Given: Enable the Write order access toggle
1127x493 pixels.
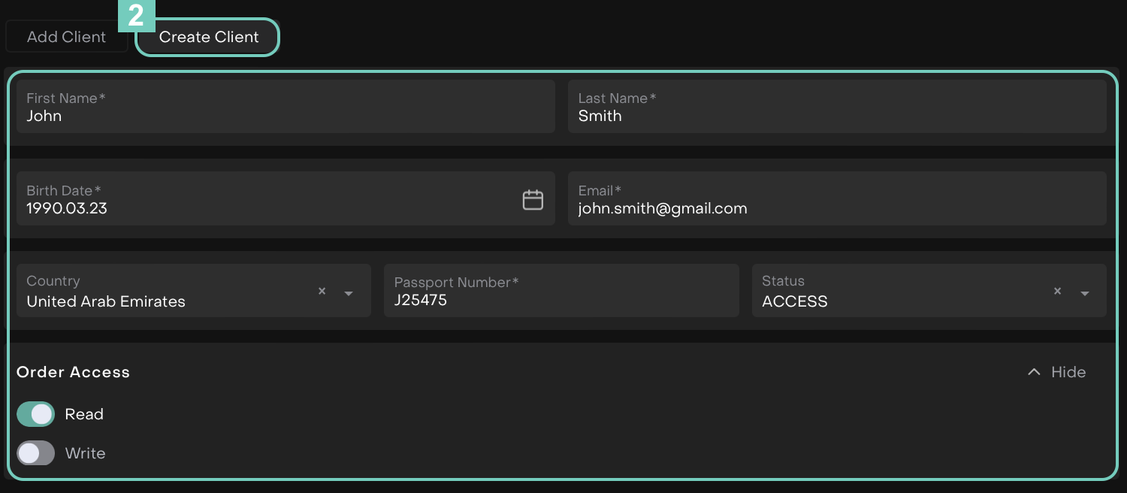Looking at the screenshot, I should point(36,453).
